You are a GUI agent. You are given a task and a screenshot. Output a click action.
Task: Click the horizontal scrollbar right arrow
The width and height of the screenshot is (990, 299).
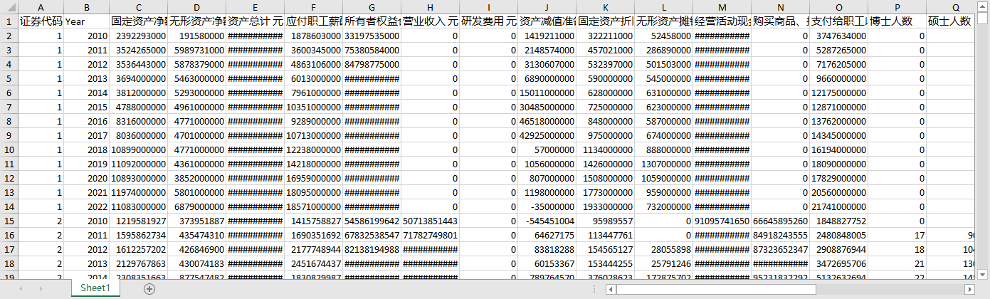[969, 289]
